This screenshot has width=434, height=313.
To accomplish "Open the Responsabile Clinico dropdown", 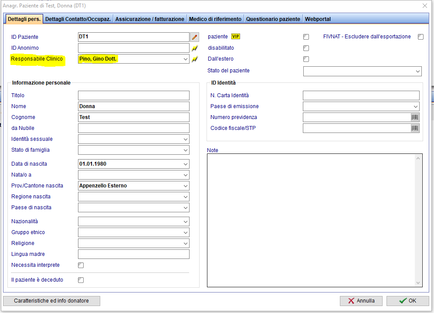I will 186,59.
